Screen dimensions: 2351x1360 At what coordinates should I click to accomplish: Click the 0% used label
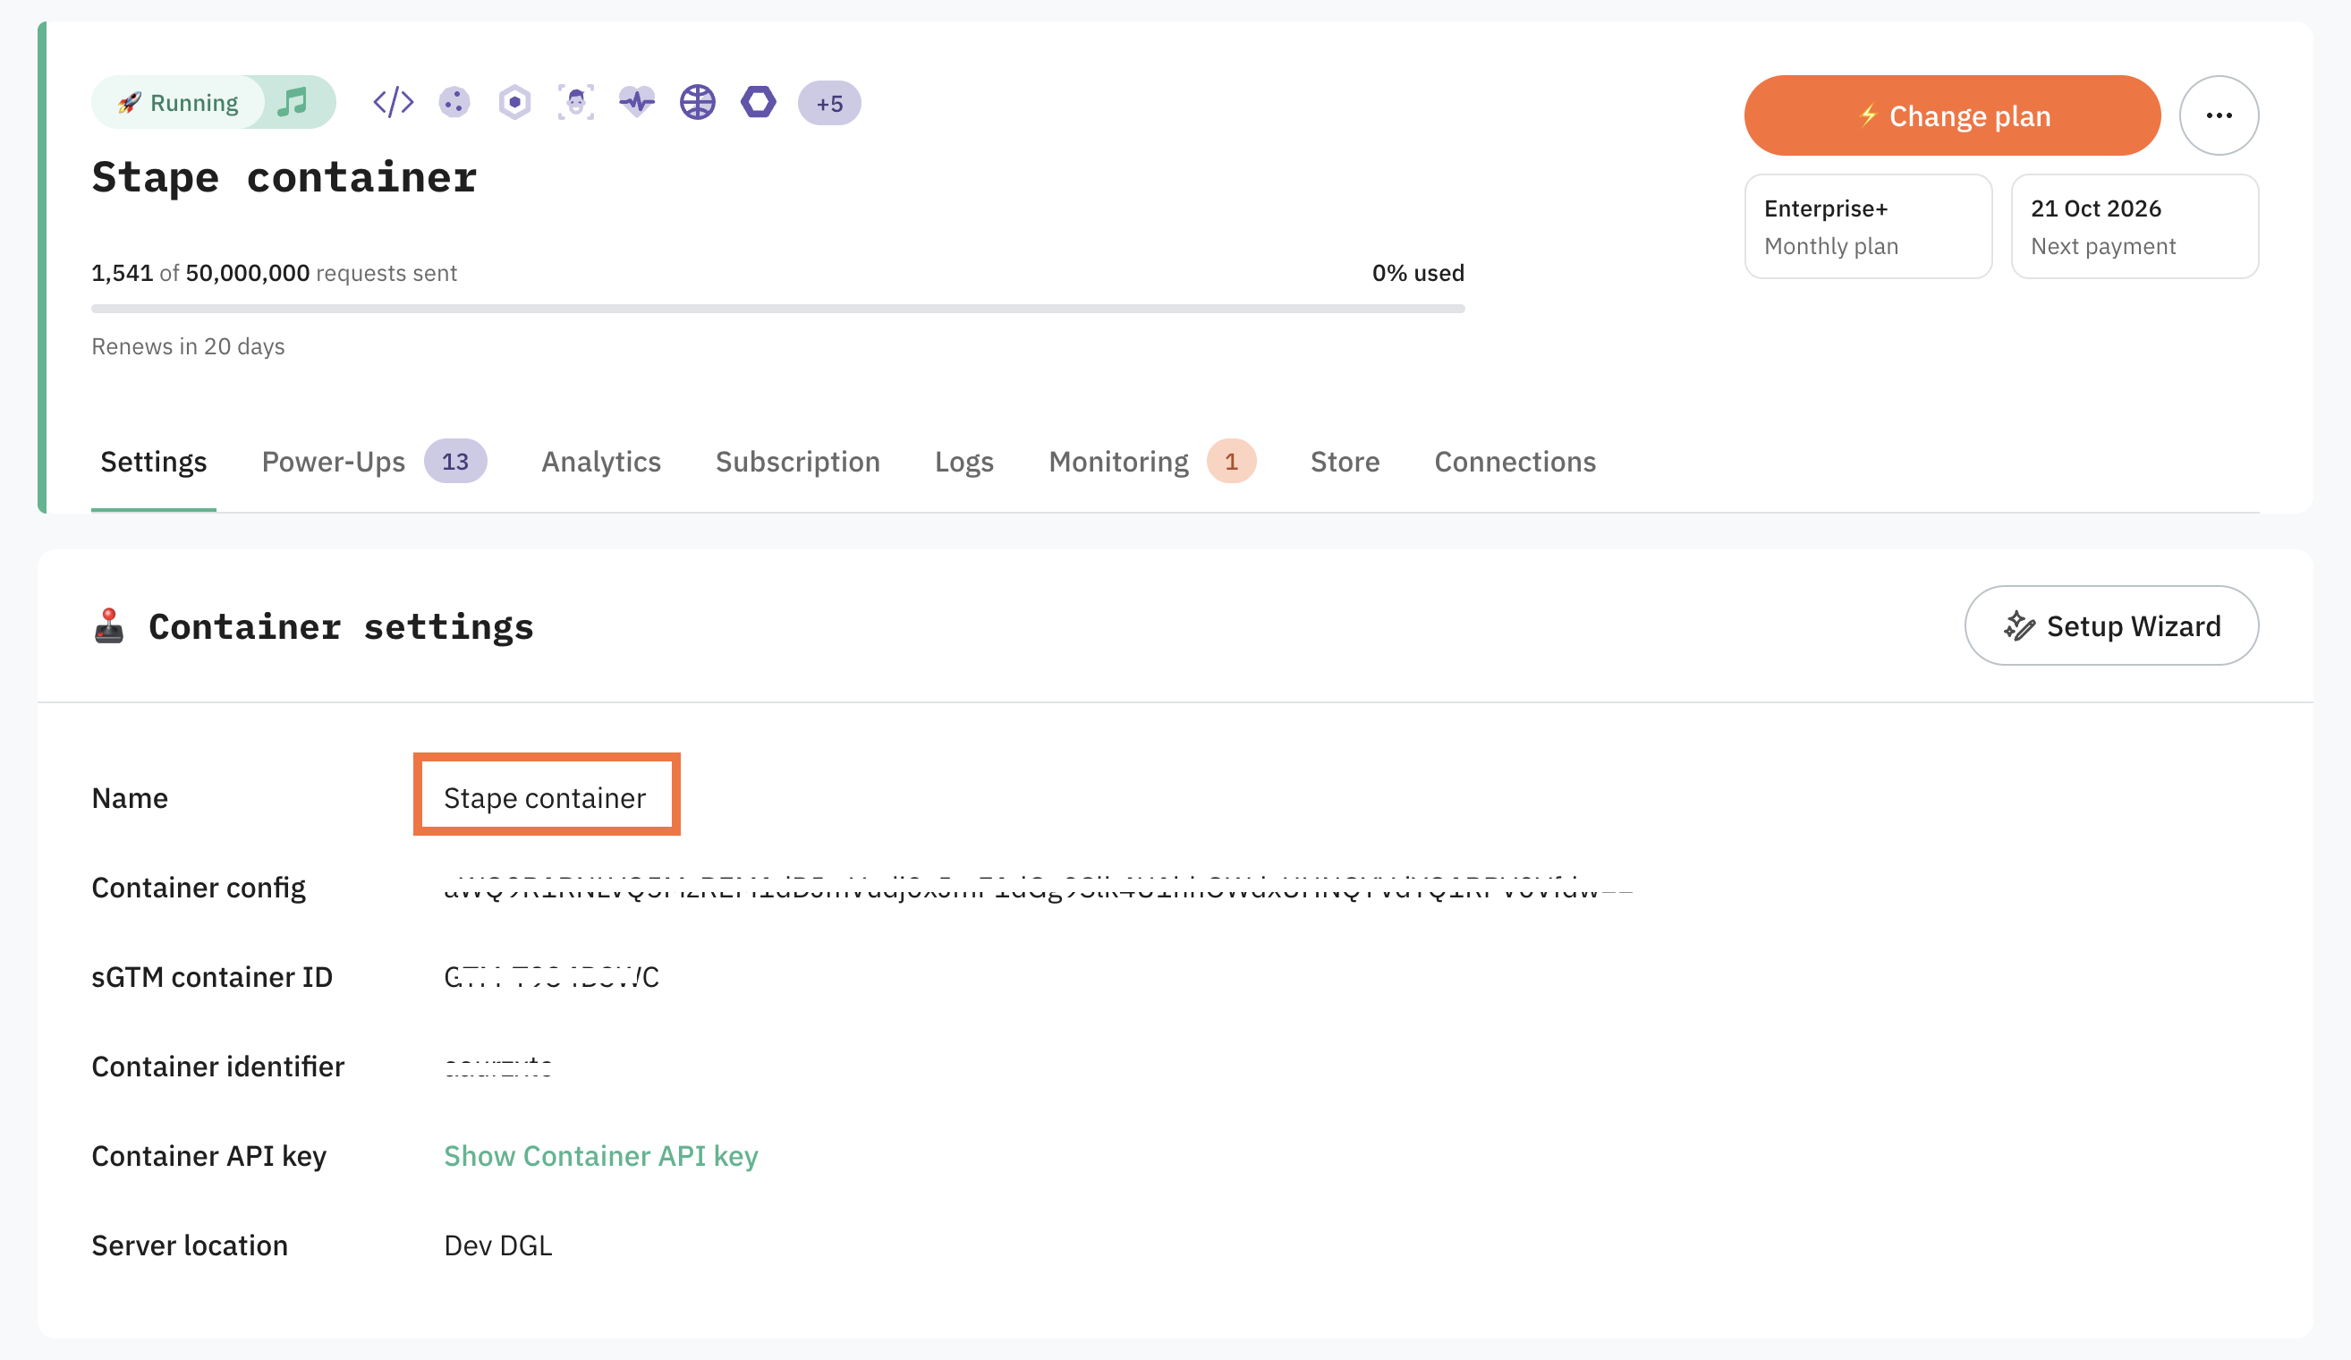[x=1418, y=273]
